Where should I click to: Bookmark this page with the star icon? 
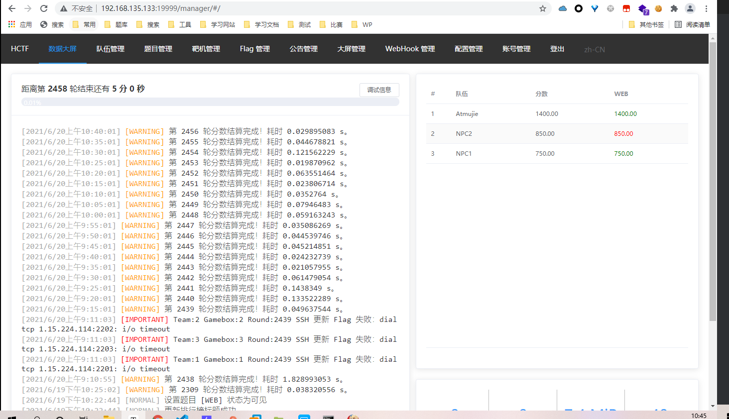543,8
